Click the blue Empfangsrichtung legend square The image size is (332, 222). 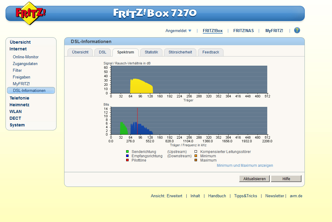pos(127,156)
